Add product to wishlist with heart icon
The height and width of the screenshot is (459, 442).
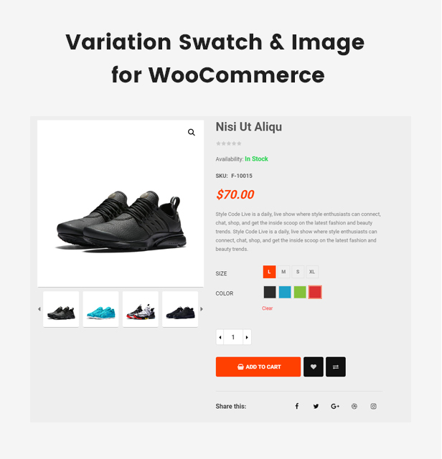click(x=314, y=366)
